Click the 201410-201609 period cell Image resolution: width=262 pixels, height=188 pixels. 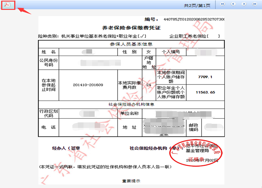click(x=88, y=85)
